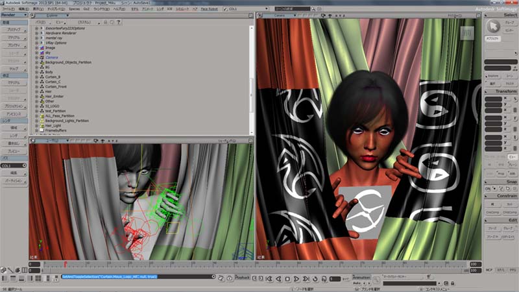
Task: Click the selection arrow tool in Select panel
Action: tap(493, 26)
